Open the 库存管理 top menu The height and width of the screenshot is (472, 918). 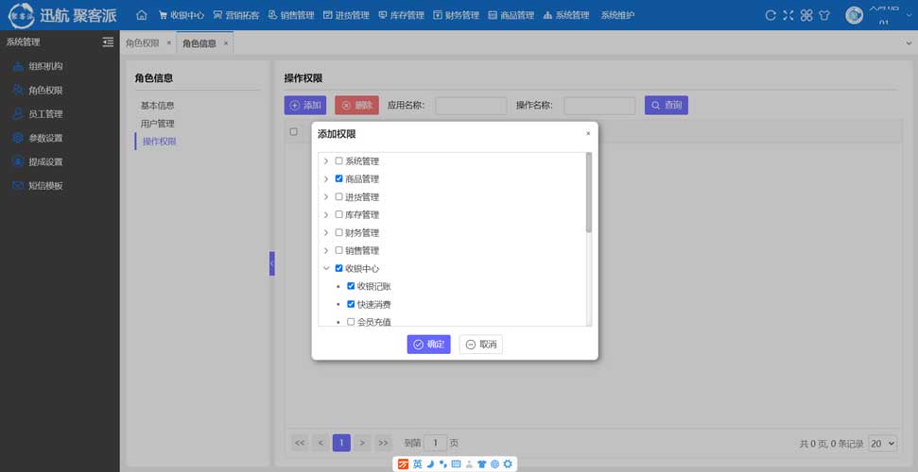(401, 15)
